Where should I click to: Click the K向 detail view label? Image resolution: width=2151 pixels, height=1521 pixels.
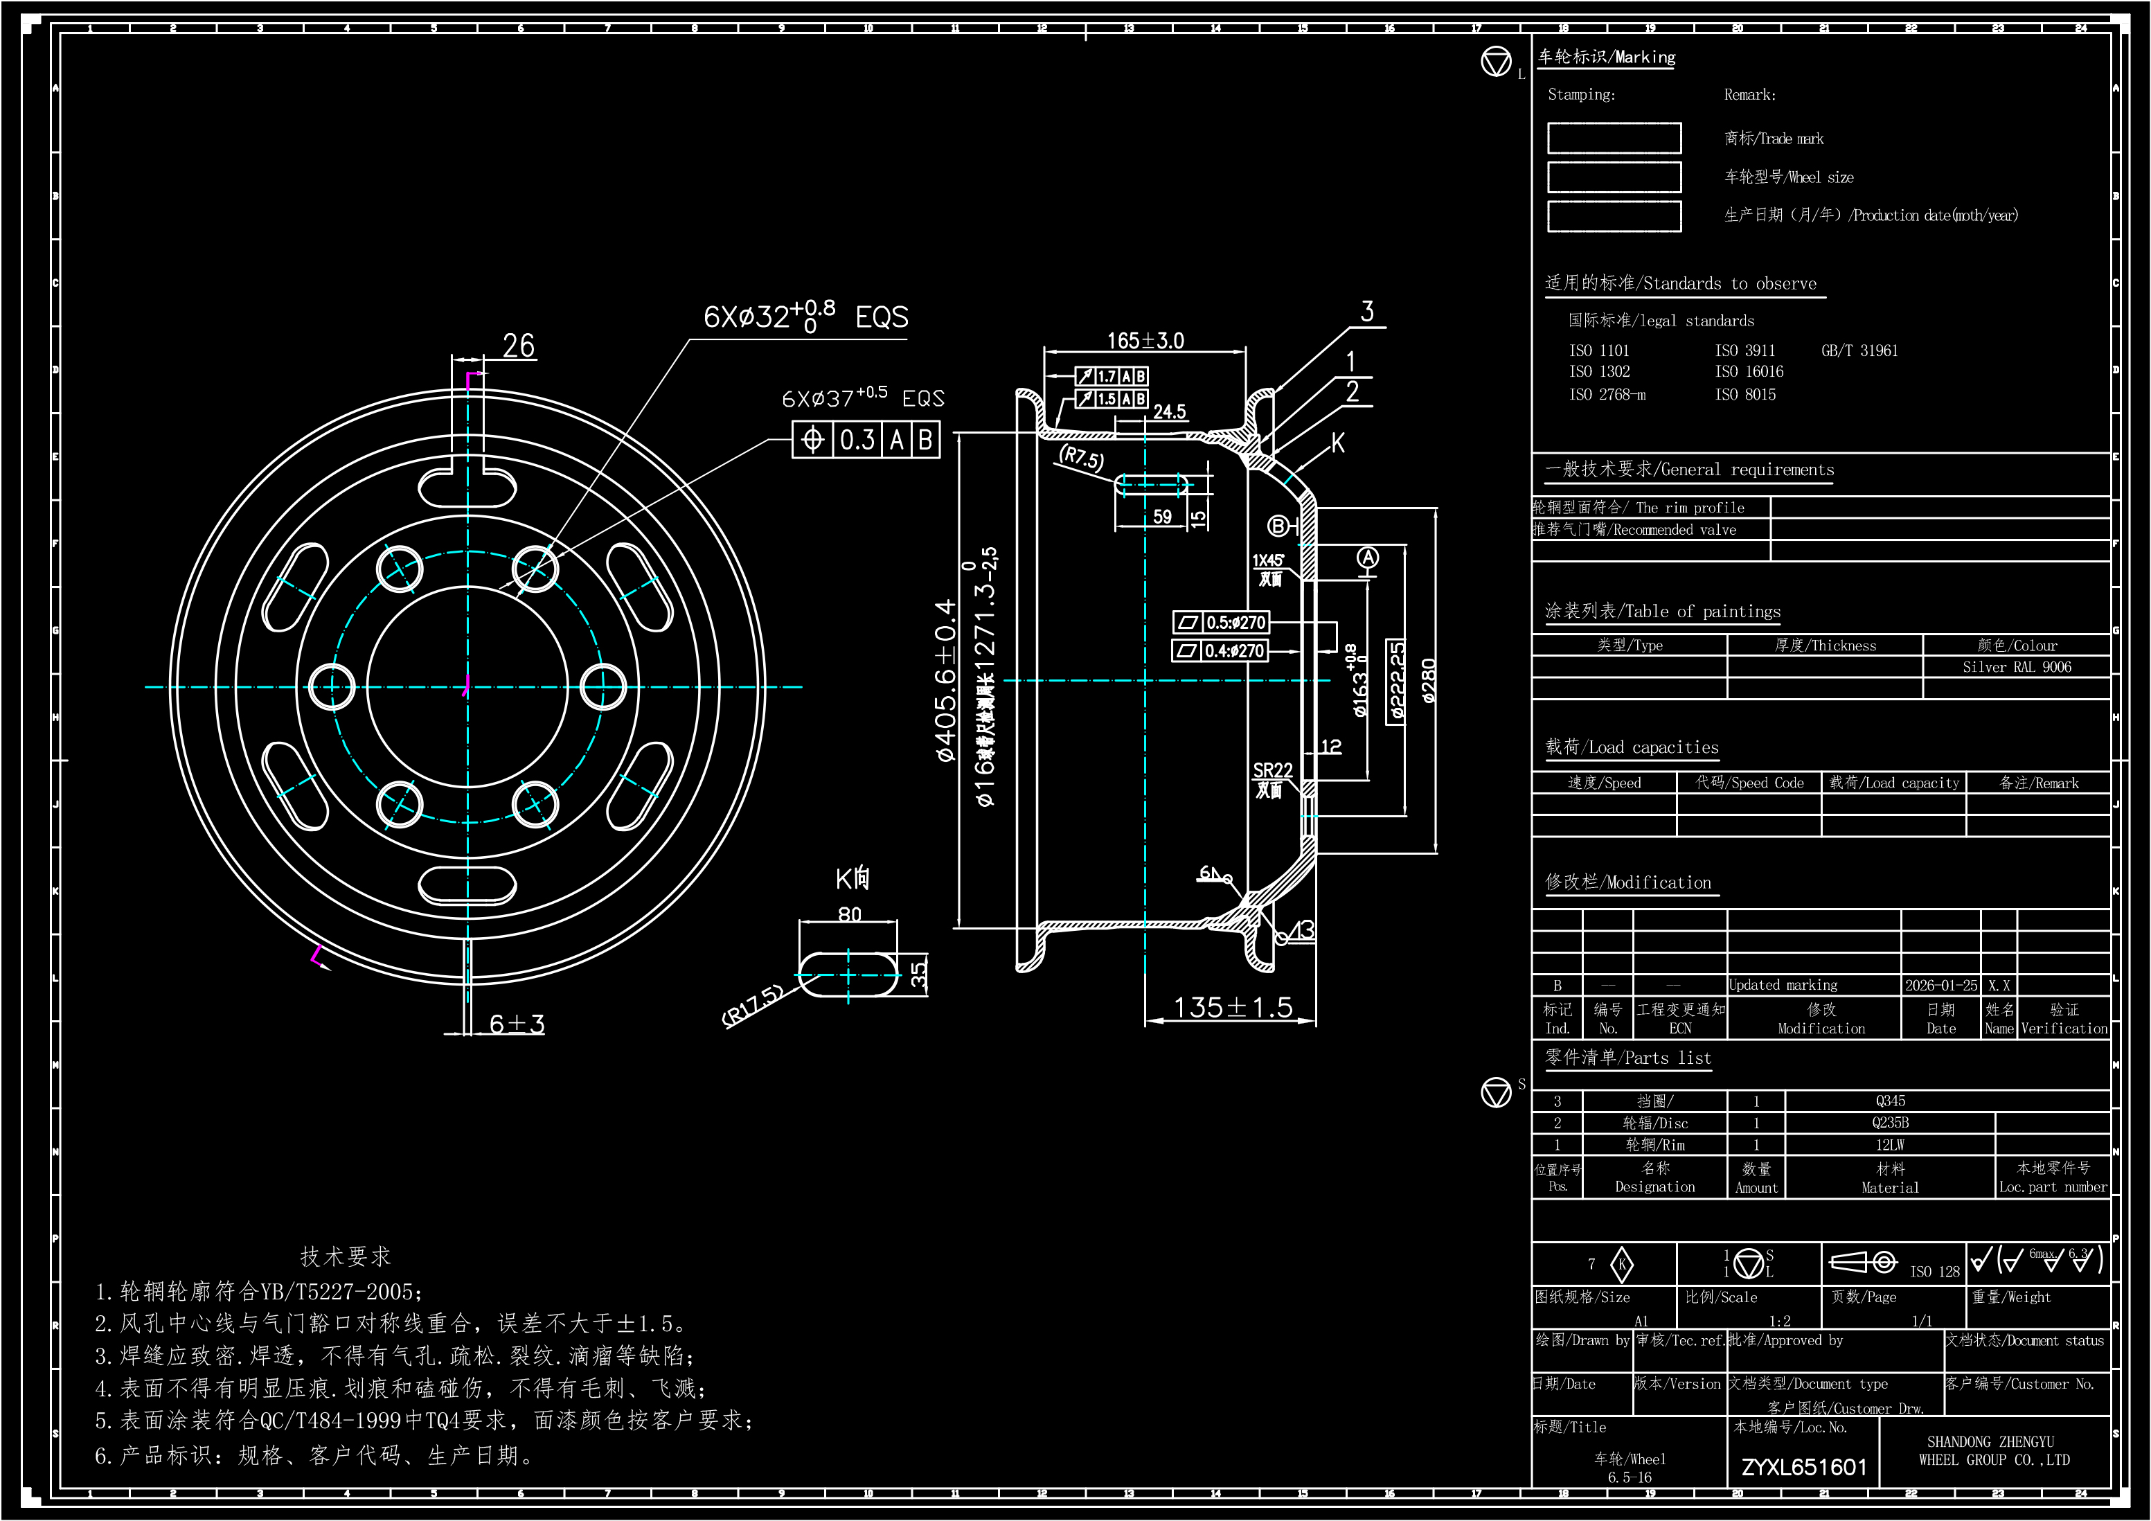852,878
